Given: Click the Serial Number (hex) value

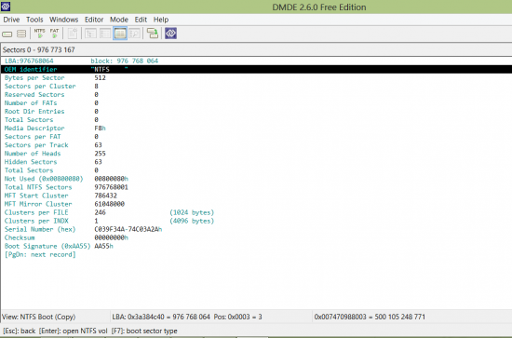Looking at the screenshot, I should click(x=128, y=230).
